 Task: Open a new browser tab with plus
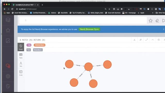pyautogui.click(x=42, y=5)
